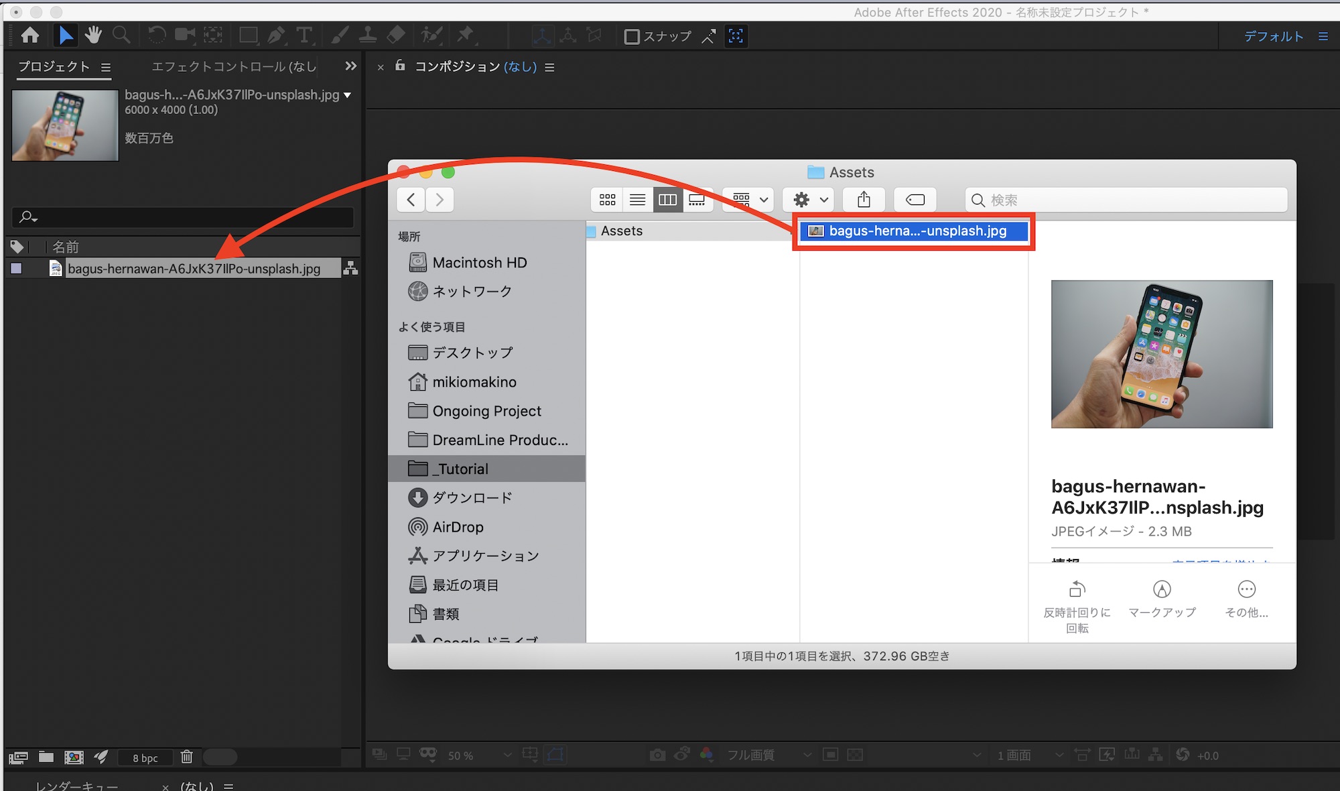Open the プロジェクト panel menu
Viewport: 1340px width, 791px height.
click(x=106, y=67)
